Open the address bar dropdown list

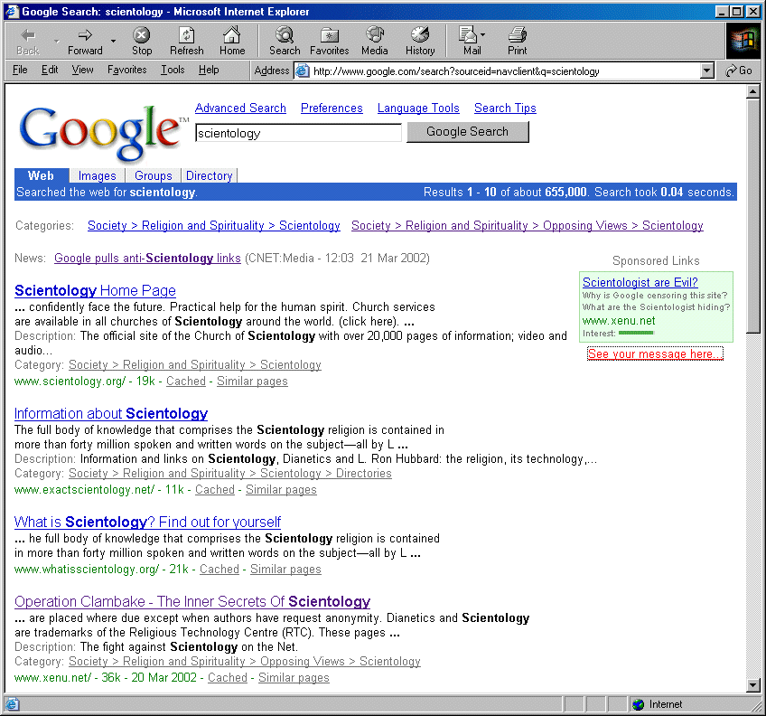point(707,71)
